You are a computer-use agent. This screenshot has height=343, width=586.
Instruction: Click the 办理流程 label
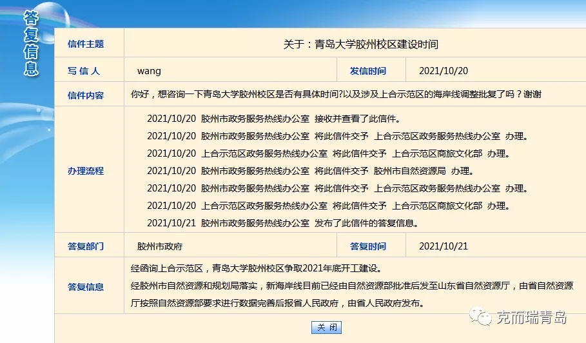(x=86, y=171)
